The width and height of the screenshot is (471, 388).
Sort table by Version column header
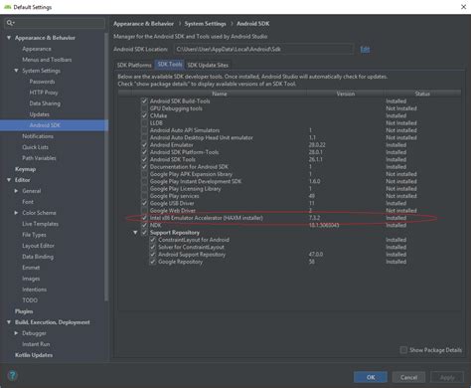tap(346, 94)
